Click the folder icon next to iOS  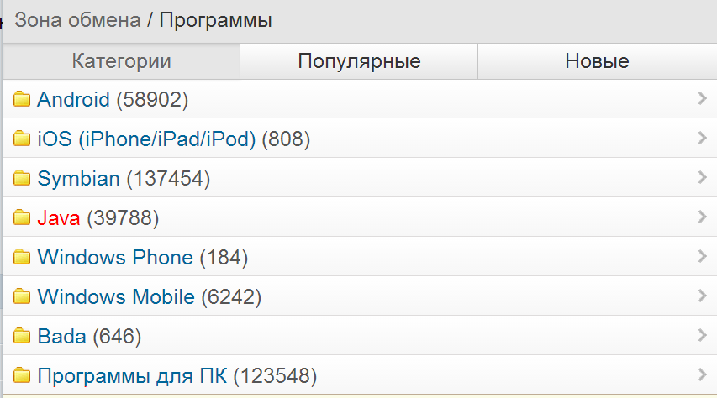pos(22,139)
